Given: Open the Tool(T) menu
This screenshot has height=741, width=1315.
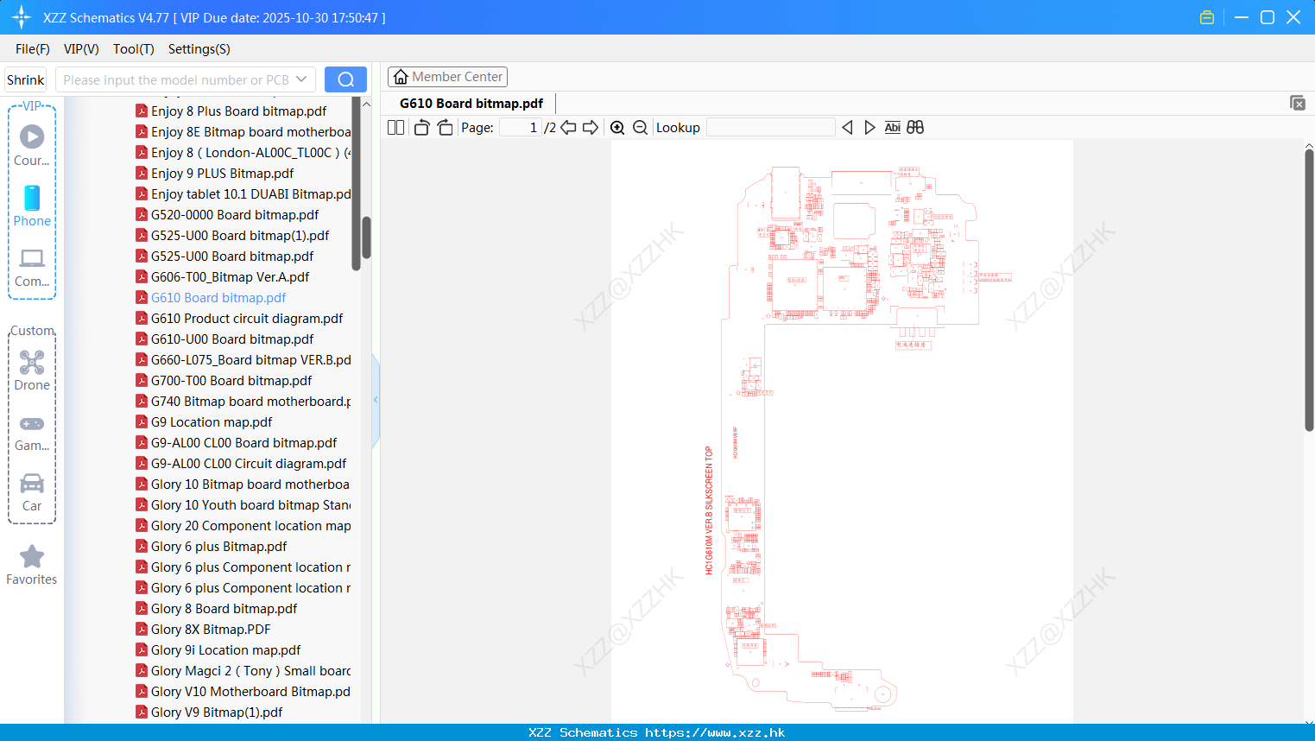Looking at the screenshot, I should [x=134, y=48].
